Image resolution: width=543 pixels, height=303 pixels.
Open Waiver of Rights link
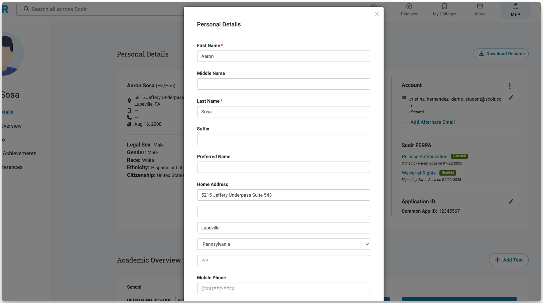pos(419,173)
